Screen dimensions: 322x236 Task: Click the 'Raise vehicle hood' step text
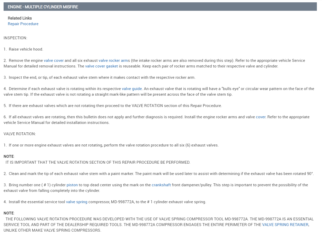pyautogui.click(x=26, y=49)
